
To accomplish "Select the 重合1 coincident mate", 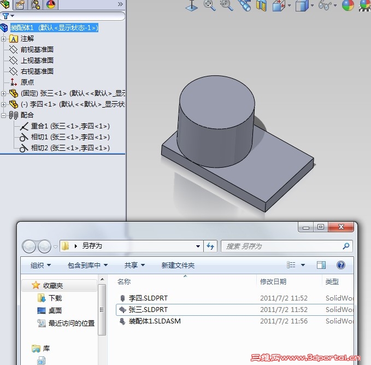I will [70, 126].
